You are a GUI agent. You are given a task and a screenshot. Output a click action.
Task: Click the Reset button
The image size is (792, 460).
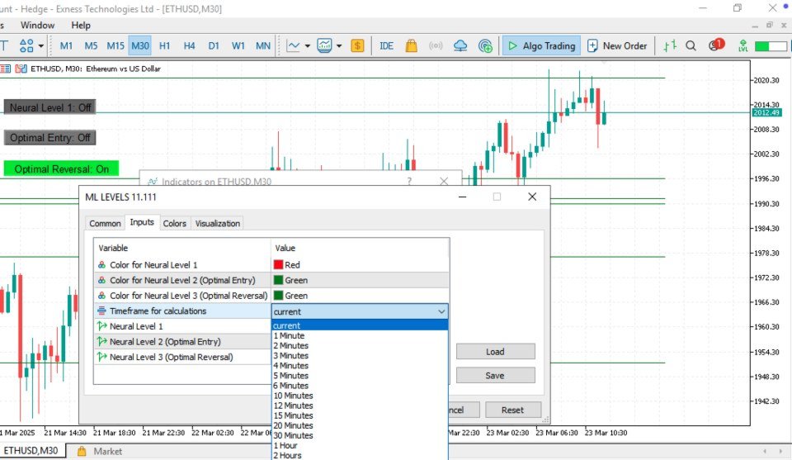pos(512,410)
